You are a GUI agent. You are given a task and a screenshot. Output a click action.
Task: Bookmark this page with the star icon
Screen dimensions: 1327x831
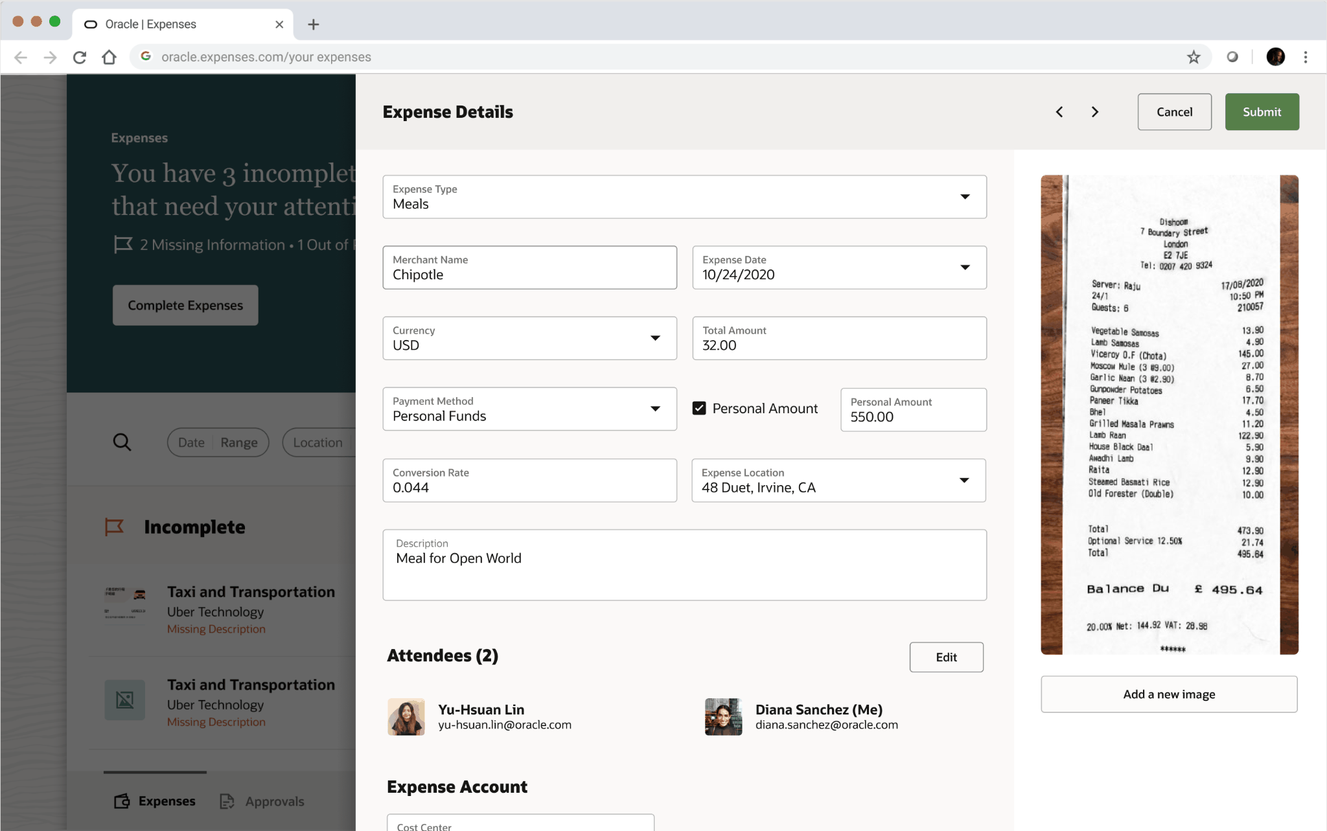click(x=1194, y=57)
